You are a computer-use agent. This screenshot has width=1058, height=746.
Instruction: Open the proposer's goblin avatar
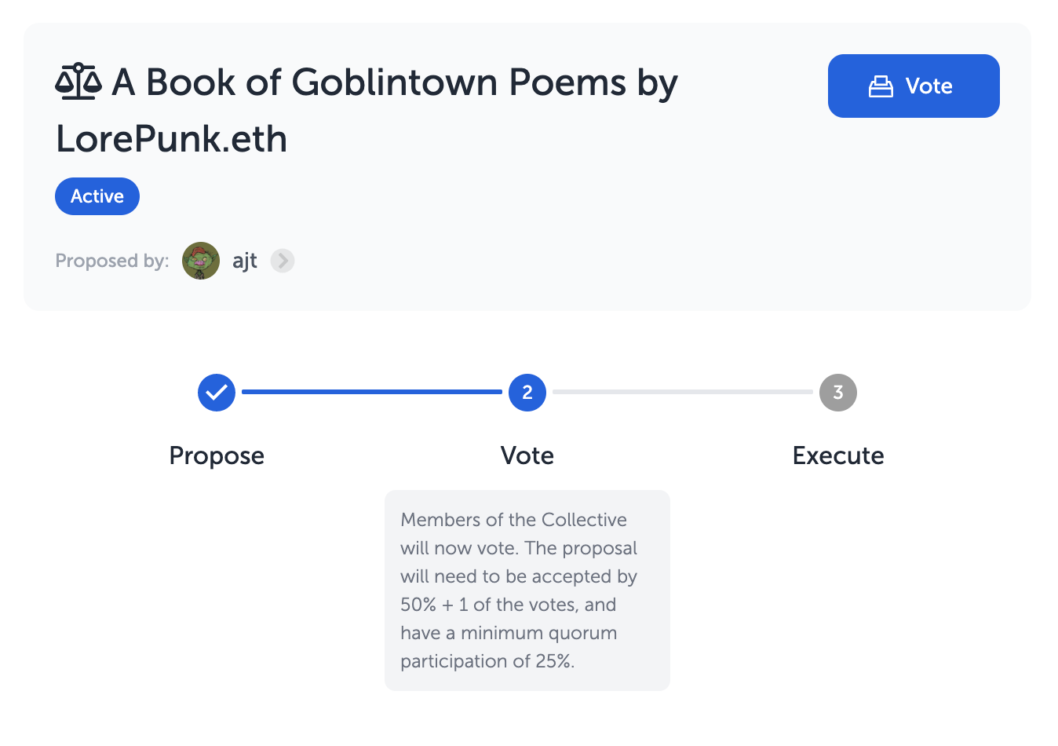point(201,261)
